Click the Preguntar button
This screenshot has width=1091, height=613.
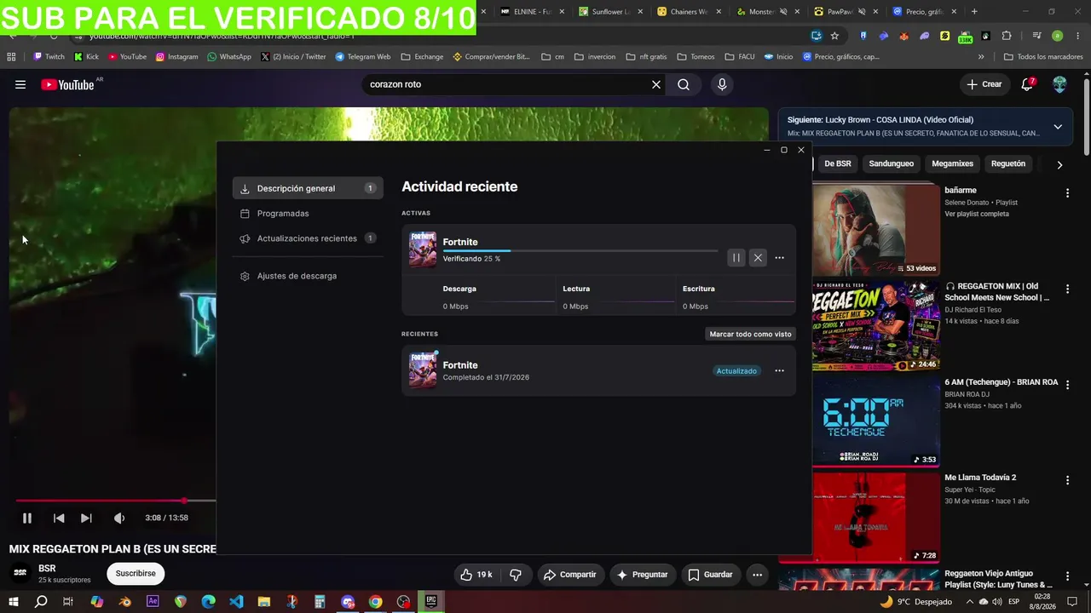coord(642,575)
